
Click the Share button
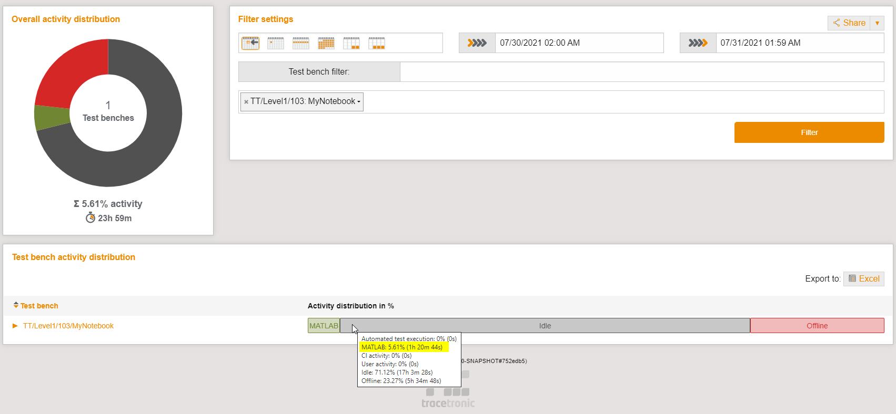(x=849, y=23)
